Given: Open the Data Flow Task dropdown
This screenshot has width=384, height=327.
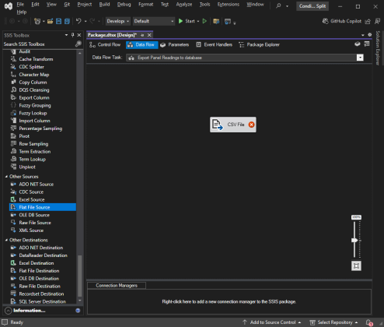Looking at the screenshot, I should click(x=360, y=58).
